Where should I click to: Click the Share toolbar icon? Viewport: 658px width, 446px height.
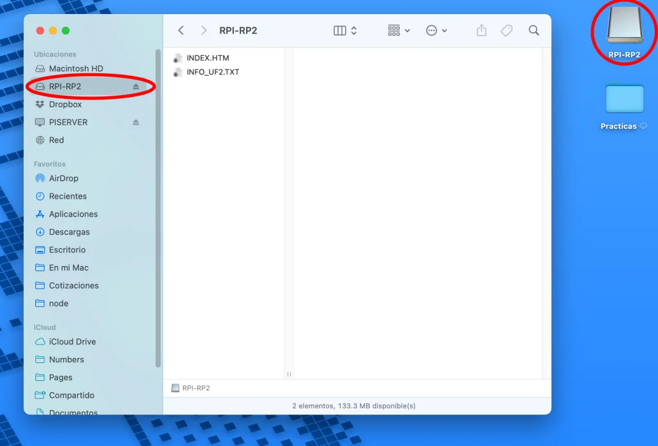[x=481, y=30]
